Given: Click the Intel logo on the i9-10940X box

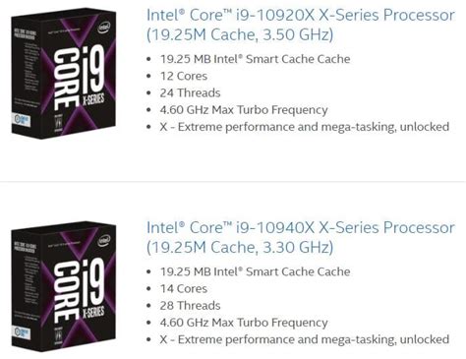Looking at the screenshot, I should coord(104,240).
